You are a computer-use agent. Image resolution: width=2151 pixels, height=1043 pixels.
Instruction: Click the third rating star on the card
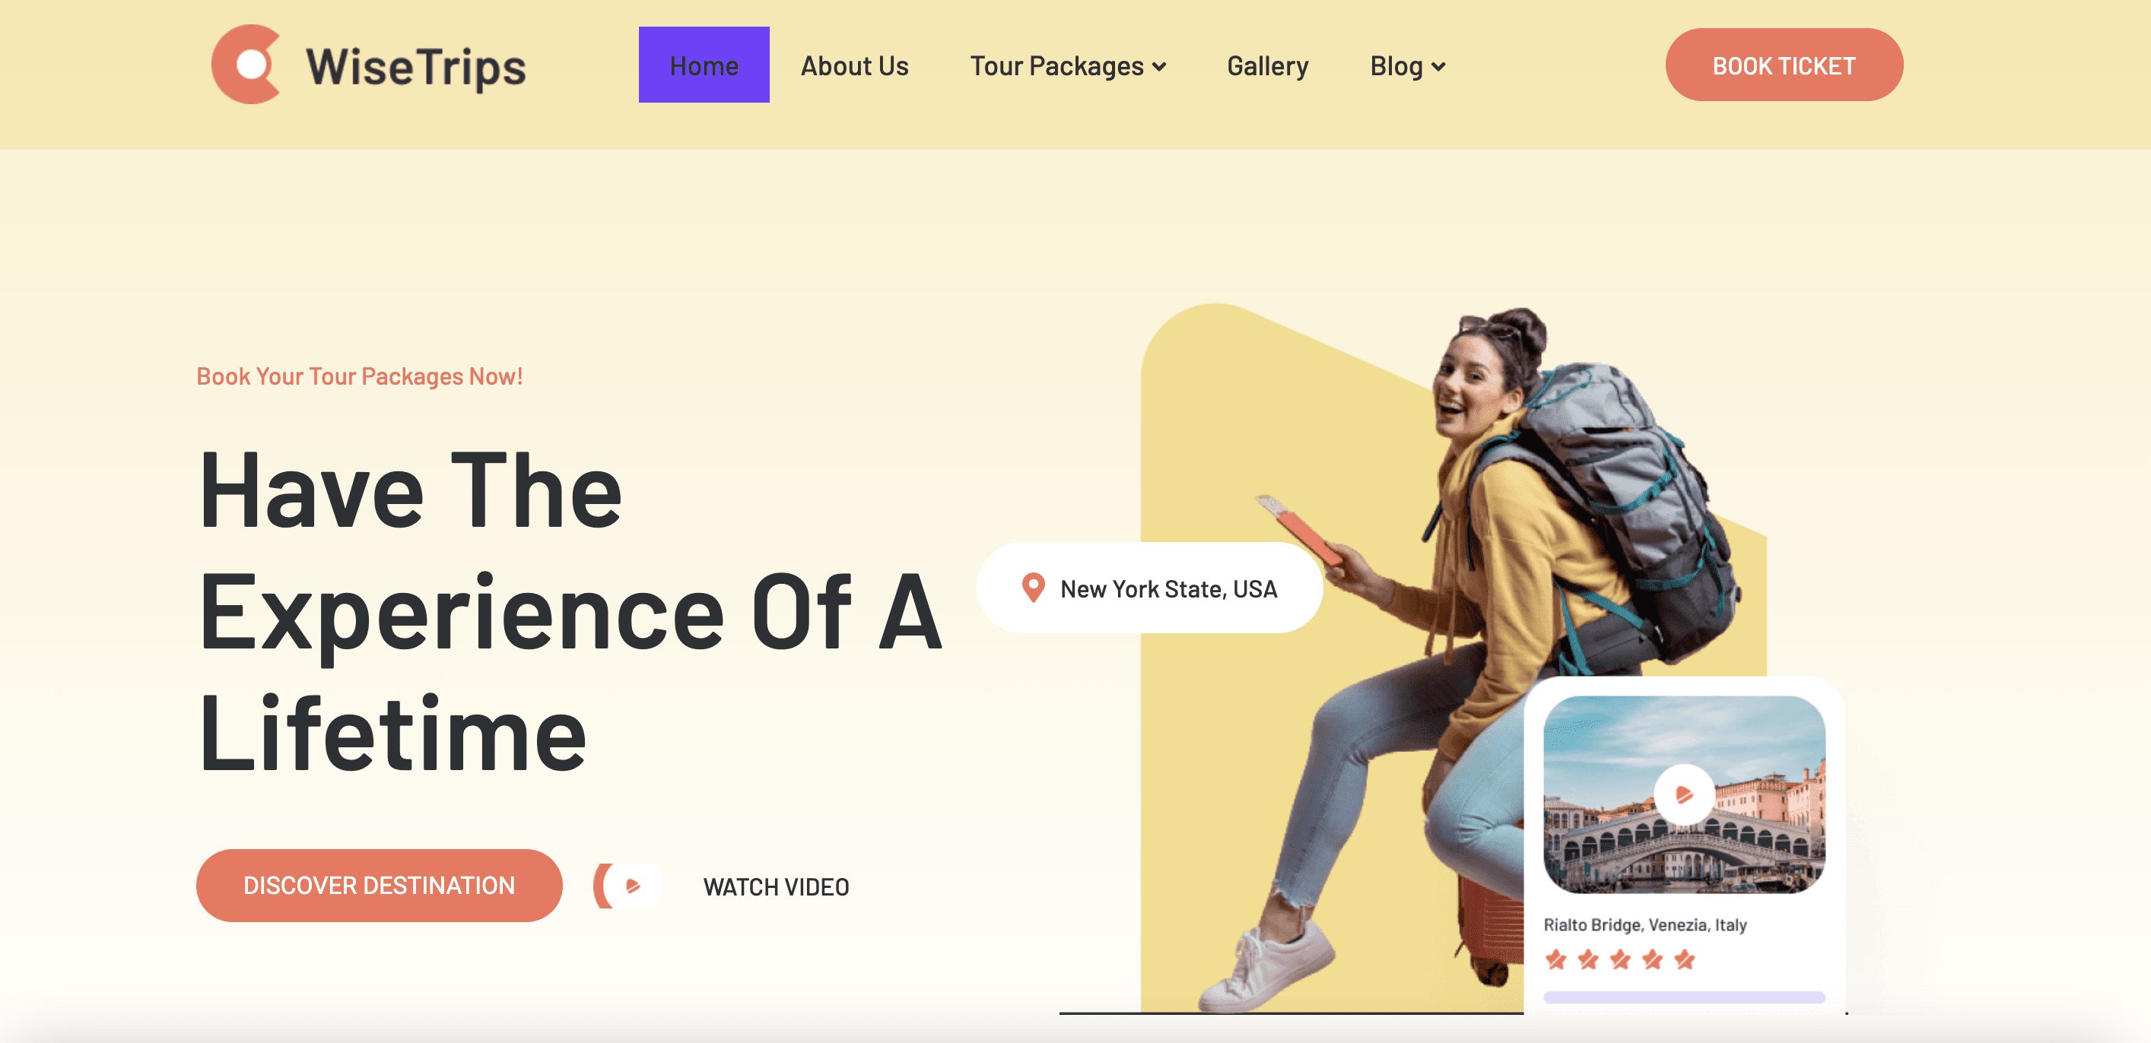(1620, 959)
